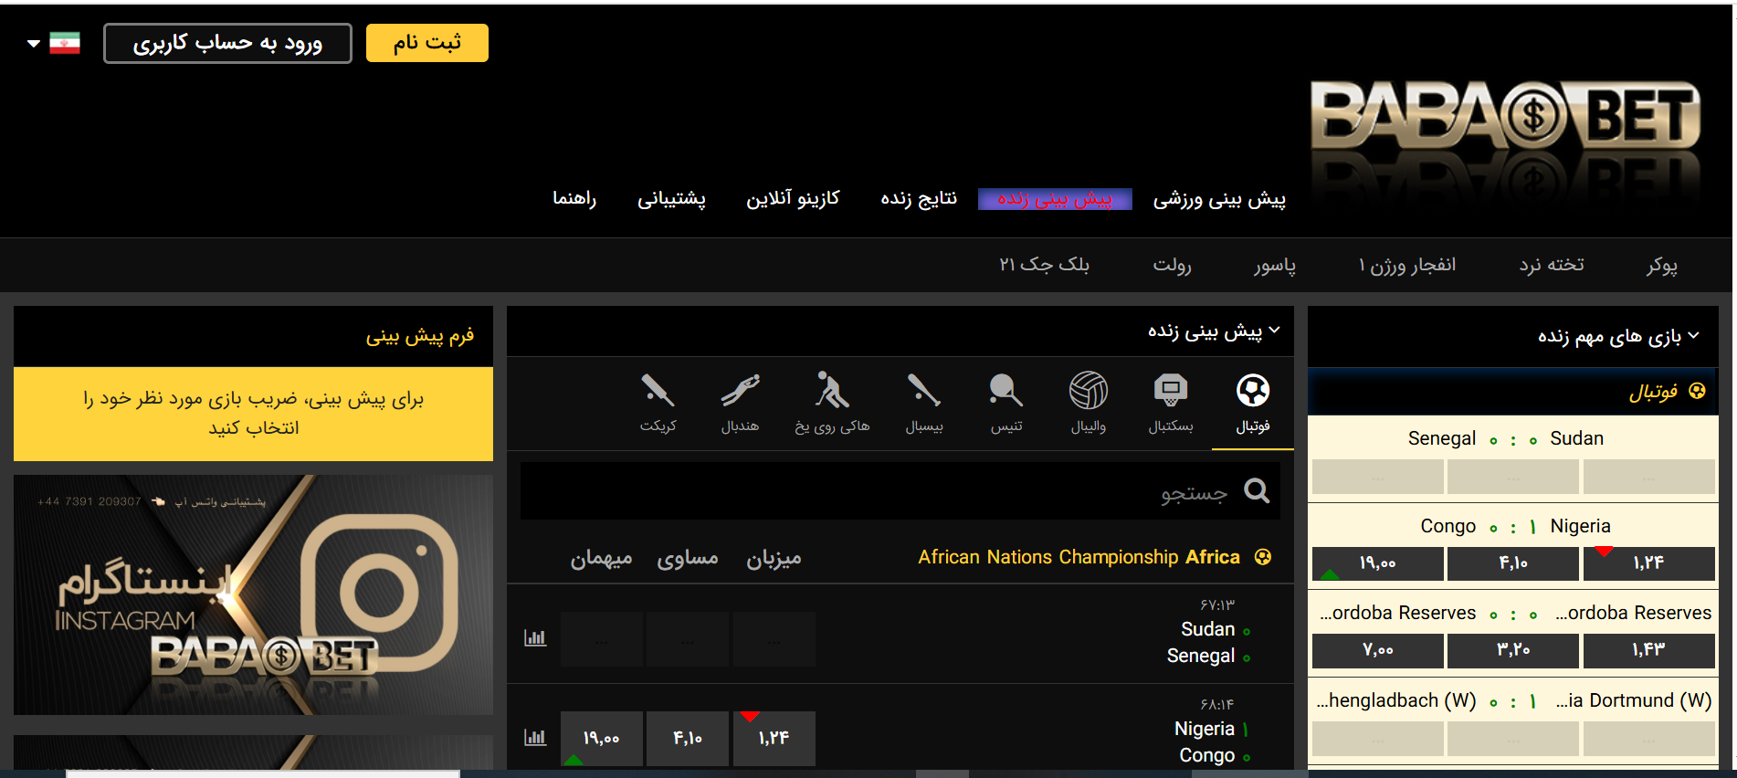Click football icon beside African Nations Championship
The image size is (1737, 778).
point(1263,557)
